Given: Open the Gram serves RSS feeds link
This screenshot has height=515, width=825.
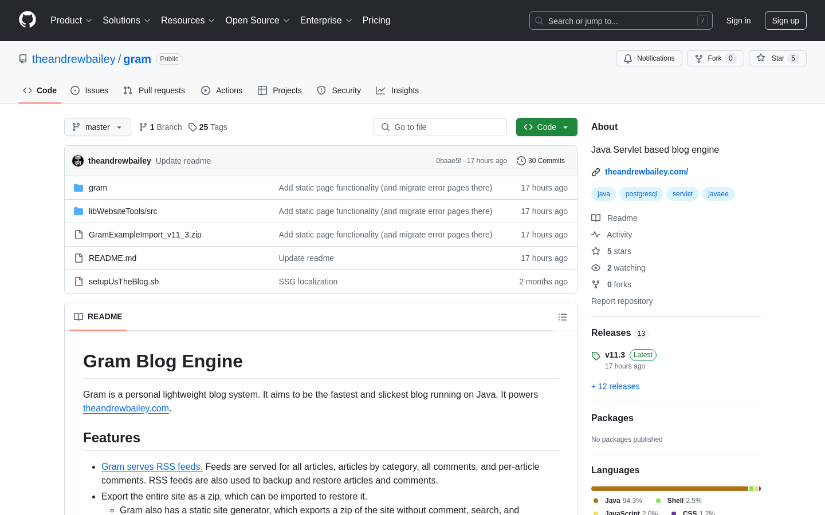Looking at the screenshot, I should pyautogui.click(x=152, y=466).
